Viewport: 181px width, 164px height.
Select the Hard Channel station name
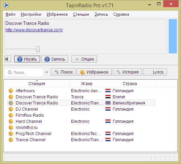[x=29, y=121]
